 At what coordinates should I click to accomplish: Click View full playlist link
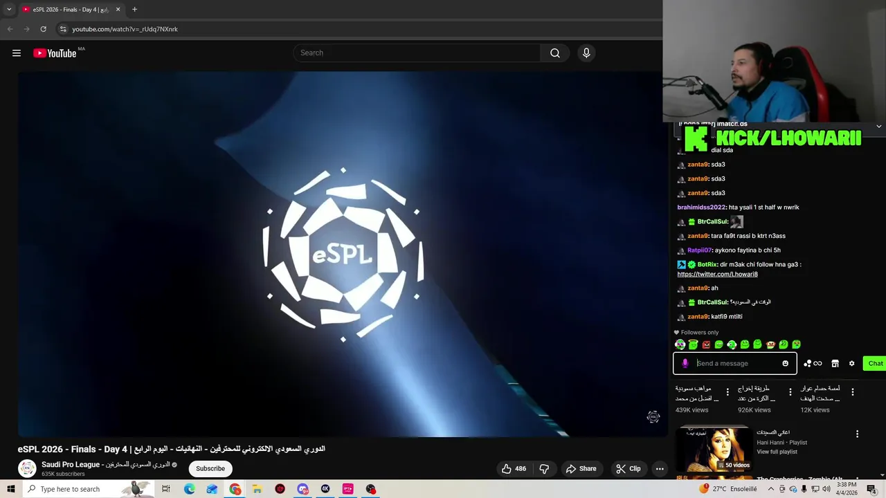(777, 452)
